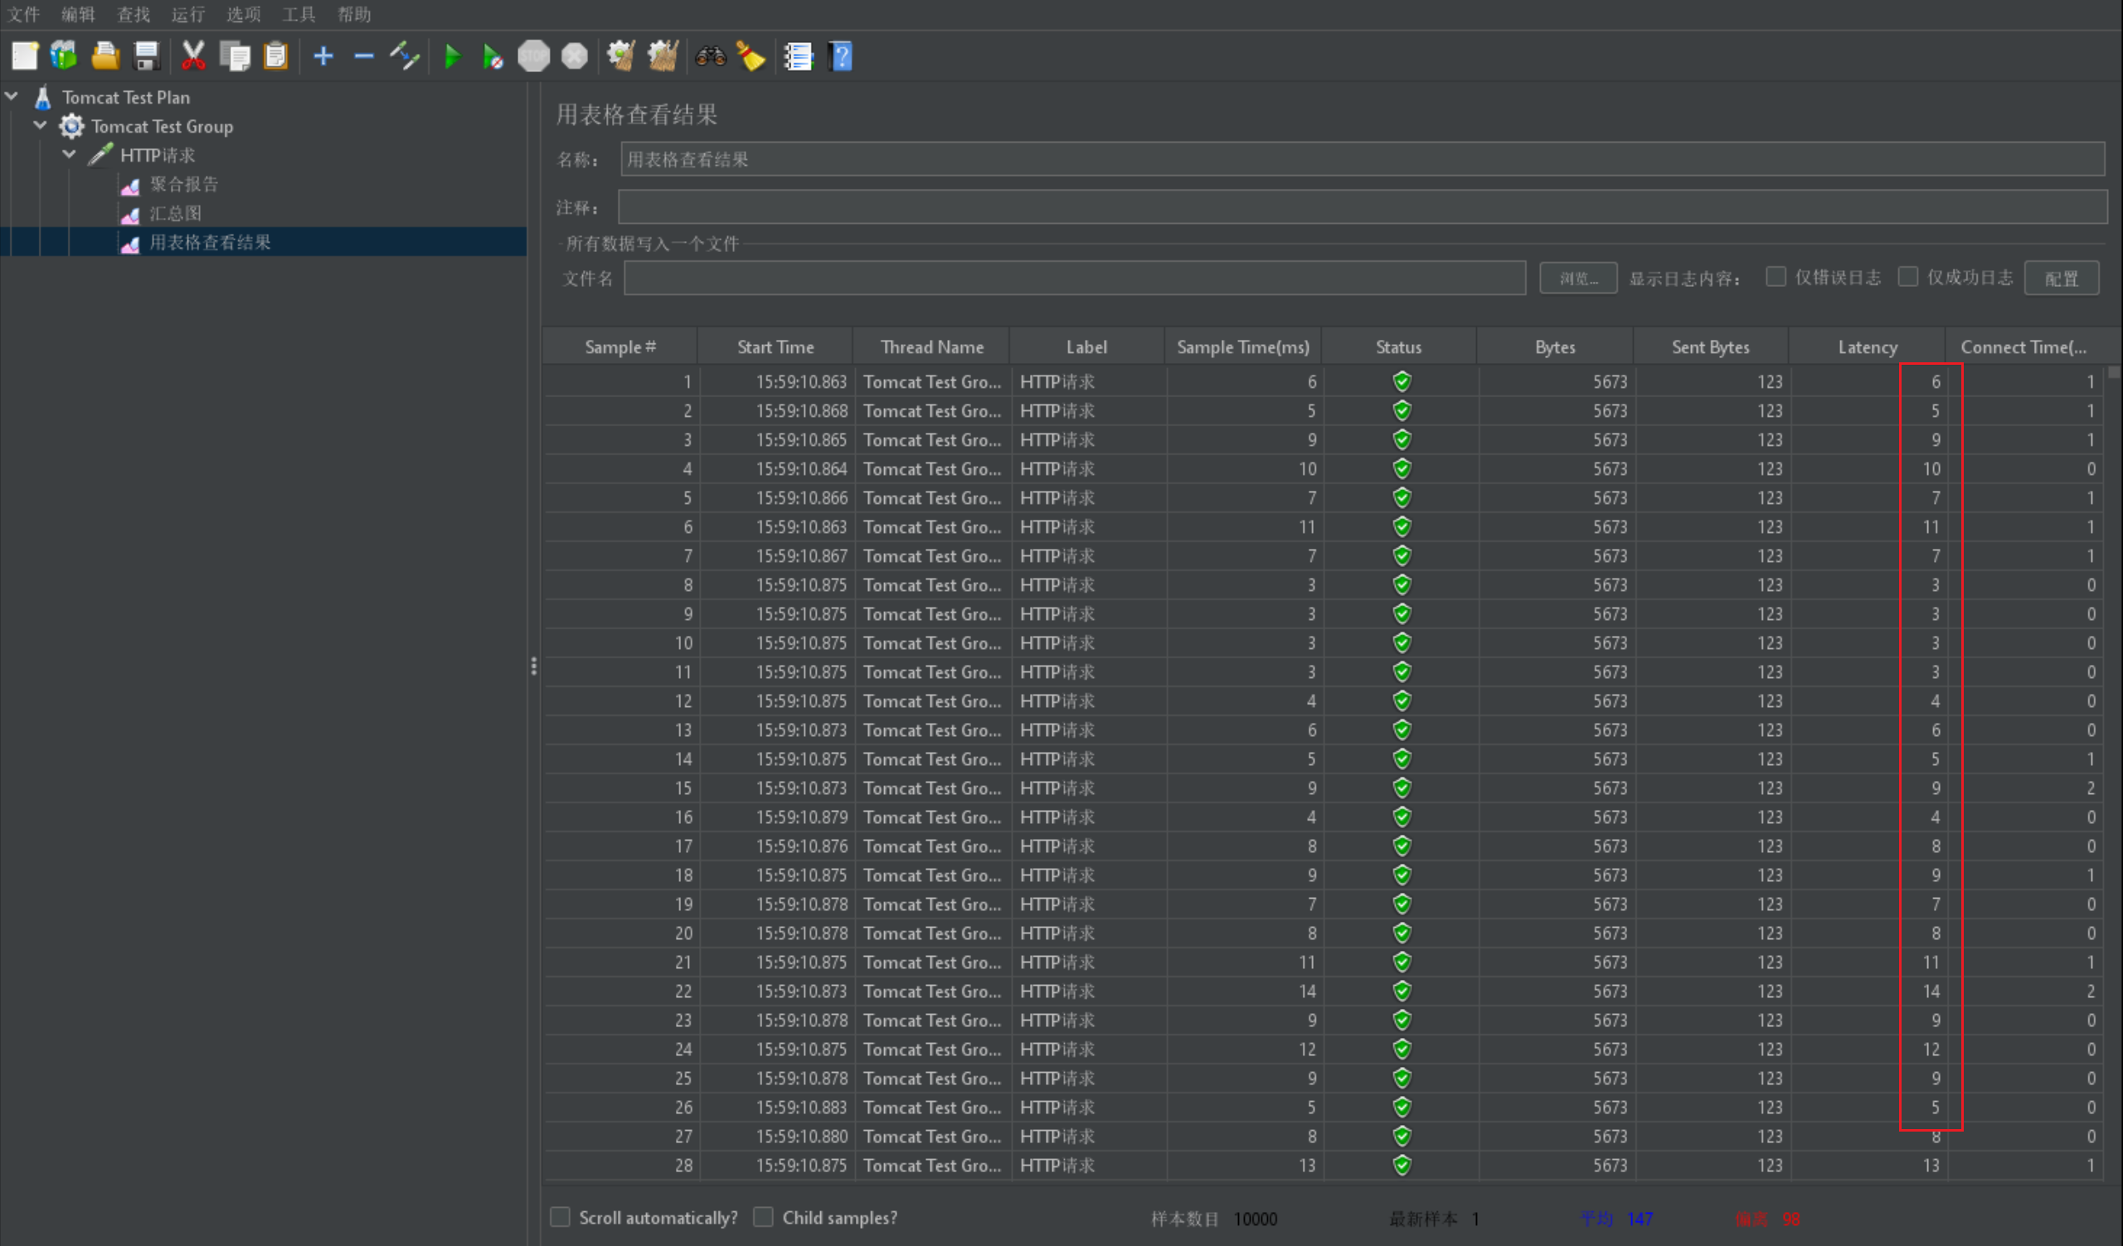Screen dimensions: 2123x1246
Task: Click the 浏览 browse button
Action: point(1578,279)
